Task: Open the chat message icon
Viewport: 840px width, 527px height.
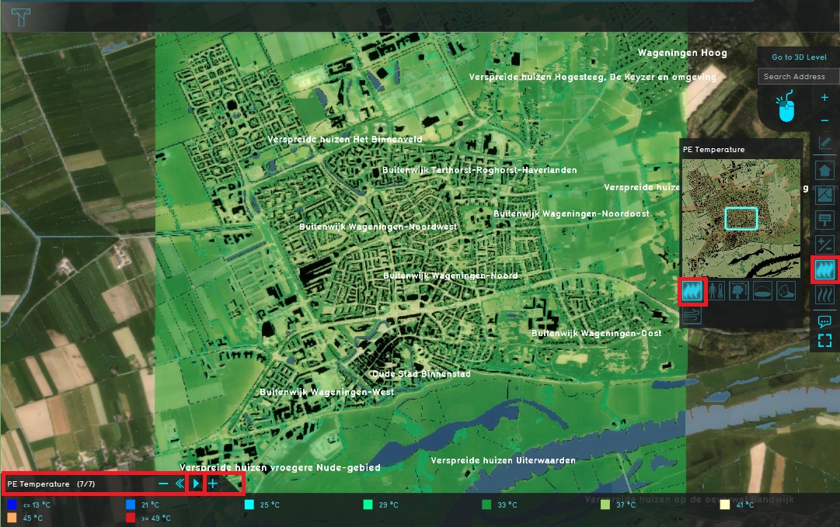Action: coord(824,321)
